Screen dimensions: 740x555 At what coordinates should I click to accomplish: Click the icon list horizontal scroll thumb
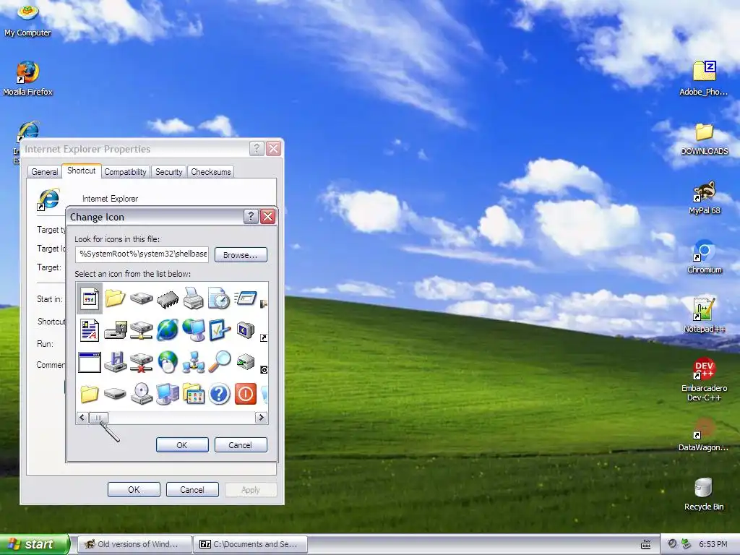pos(98,418)
